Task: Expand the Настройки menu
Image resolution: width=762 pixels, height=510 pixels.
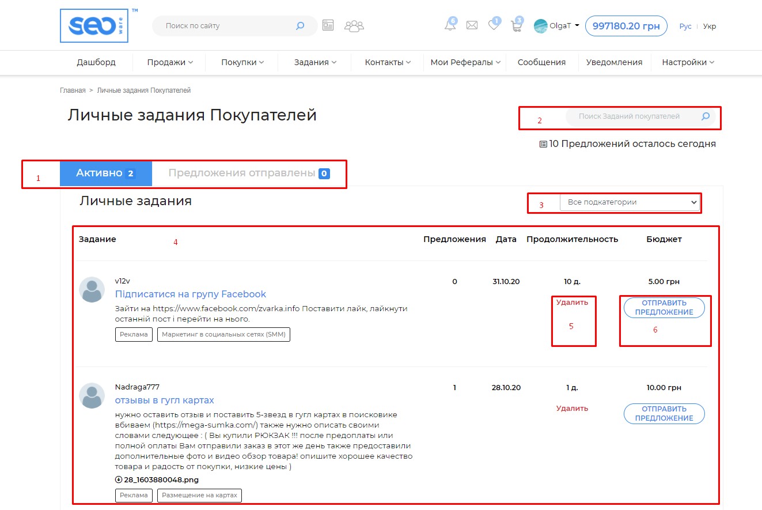Action: tap(688, 62)
